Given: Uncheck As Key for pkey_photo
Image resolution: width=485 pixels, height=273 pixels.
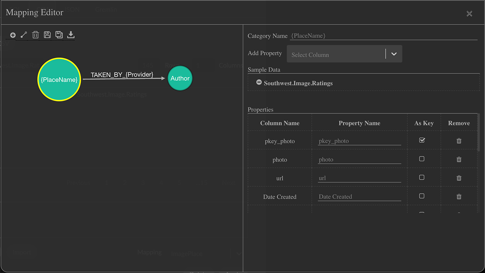Looking at the screenshot, I should pos(422,140).
